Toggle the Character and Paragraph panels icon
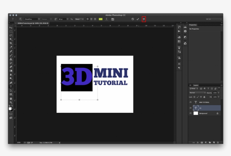Viewport: 231px width, 156px height. 113,19
